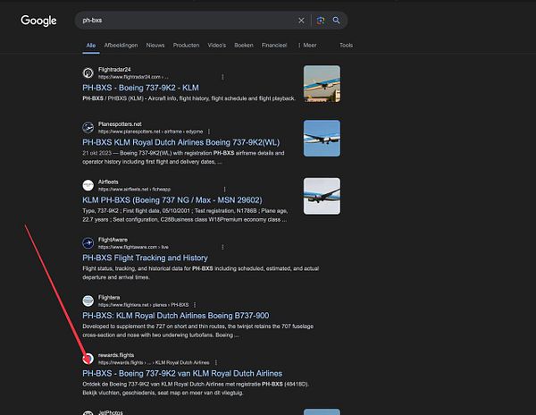This screenshot has height=415, width=536.
Task: Switch to the Video's tab
Action: pyautogui.click(x=217, y=45)
